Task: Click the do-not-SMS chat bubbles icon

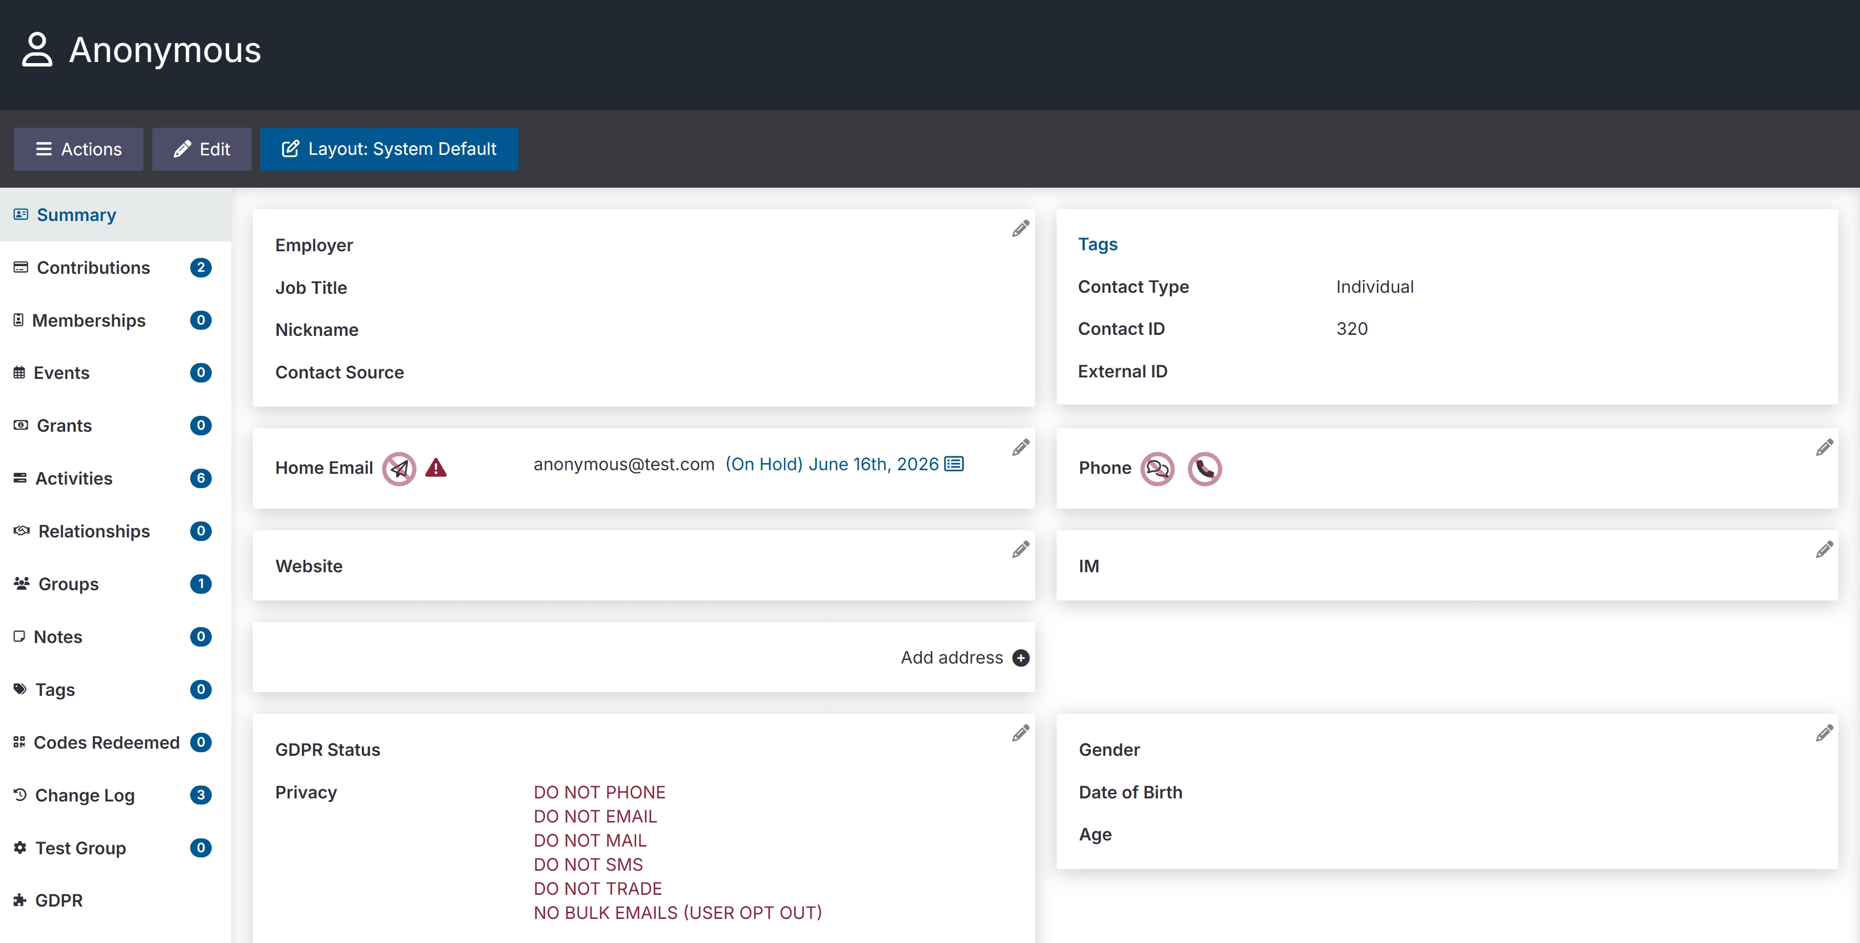Action: coord(1158,469)
